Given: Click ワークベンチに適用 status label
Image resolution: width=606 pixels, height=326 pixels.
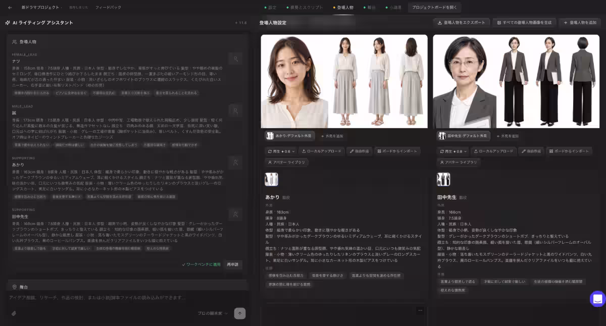Looking at the screenshot, I should point(201,264).
